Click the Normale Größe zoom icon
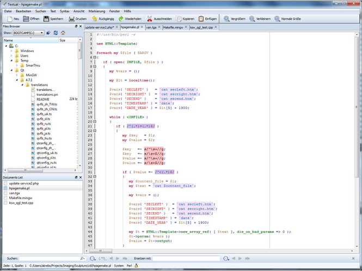The image size is (362, 271). tap(276, 19)
